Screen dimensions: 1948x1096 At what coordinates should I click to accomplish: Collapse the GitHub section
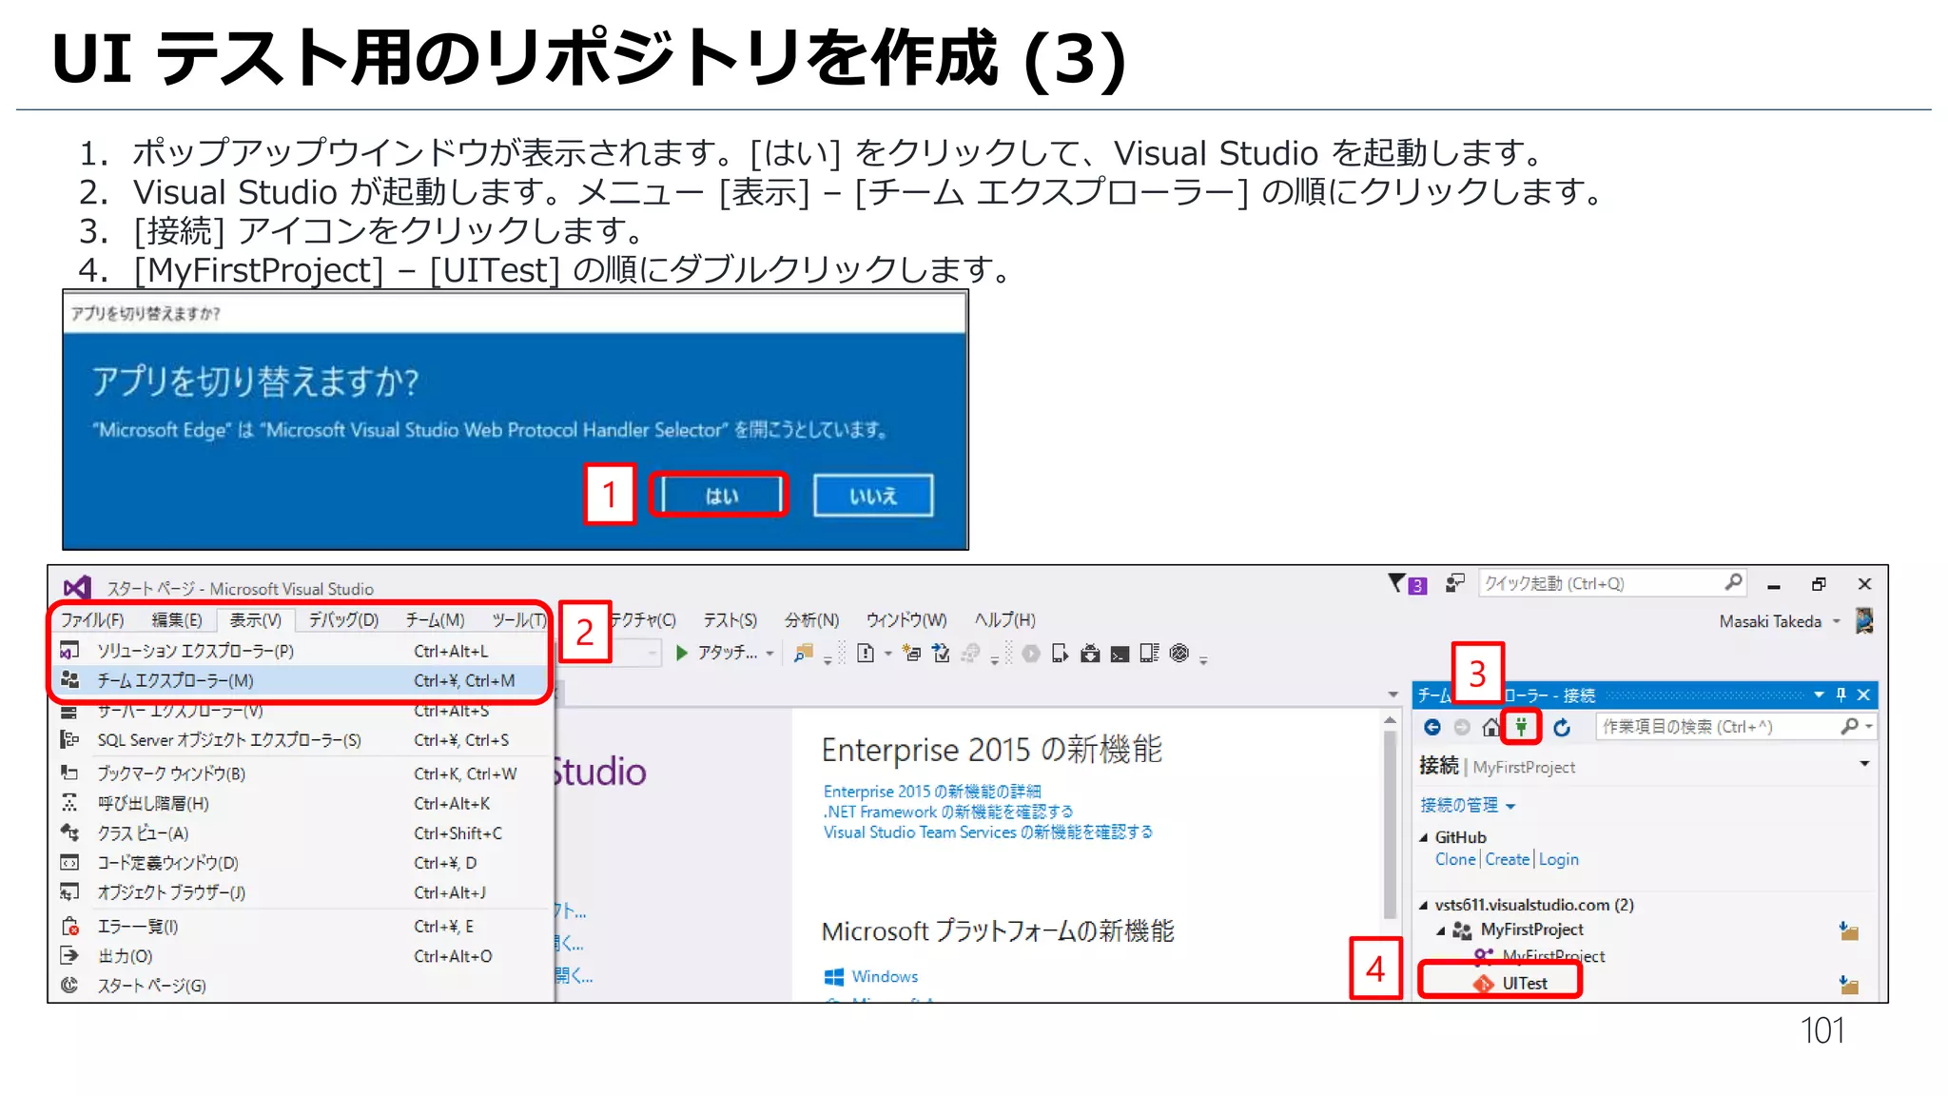(1424, 837)
